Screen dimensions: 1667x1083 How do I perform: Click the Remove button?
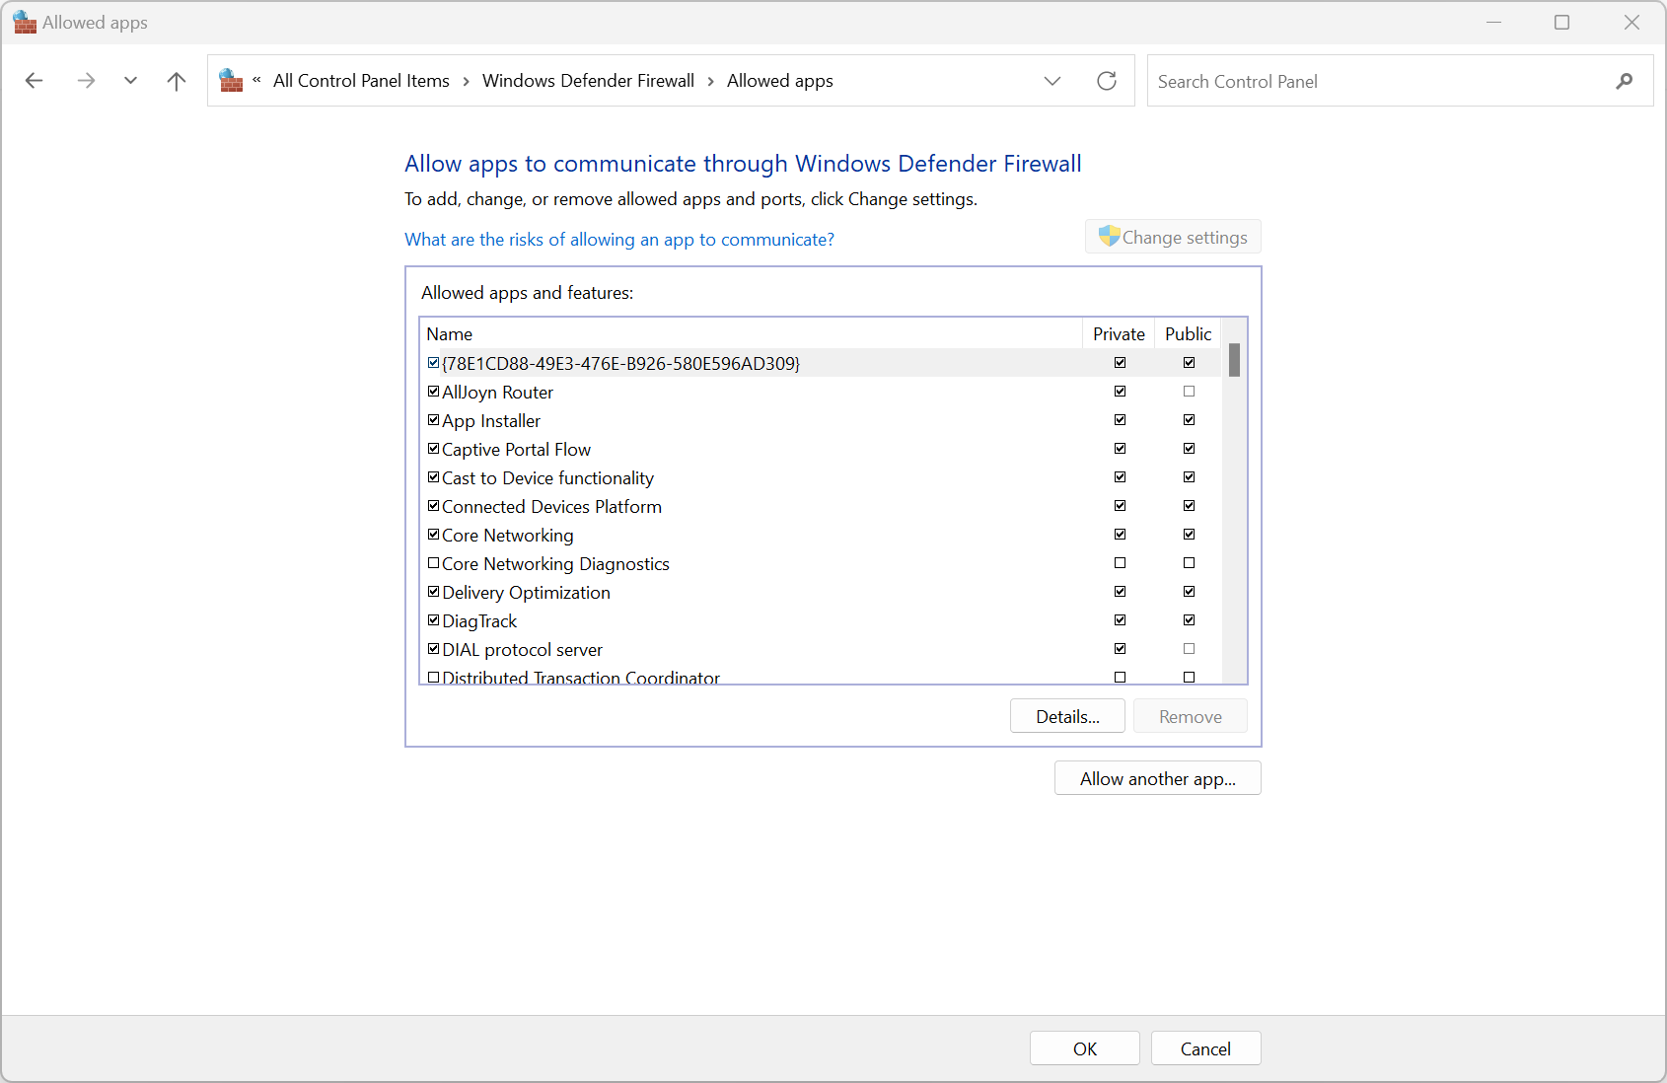coord(1190,716)
